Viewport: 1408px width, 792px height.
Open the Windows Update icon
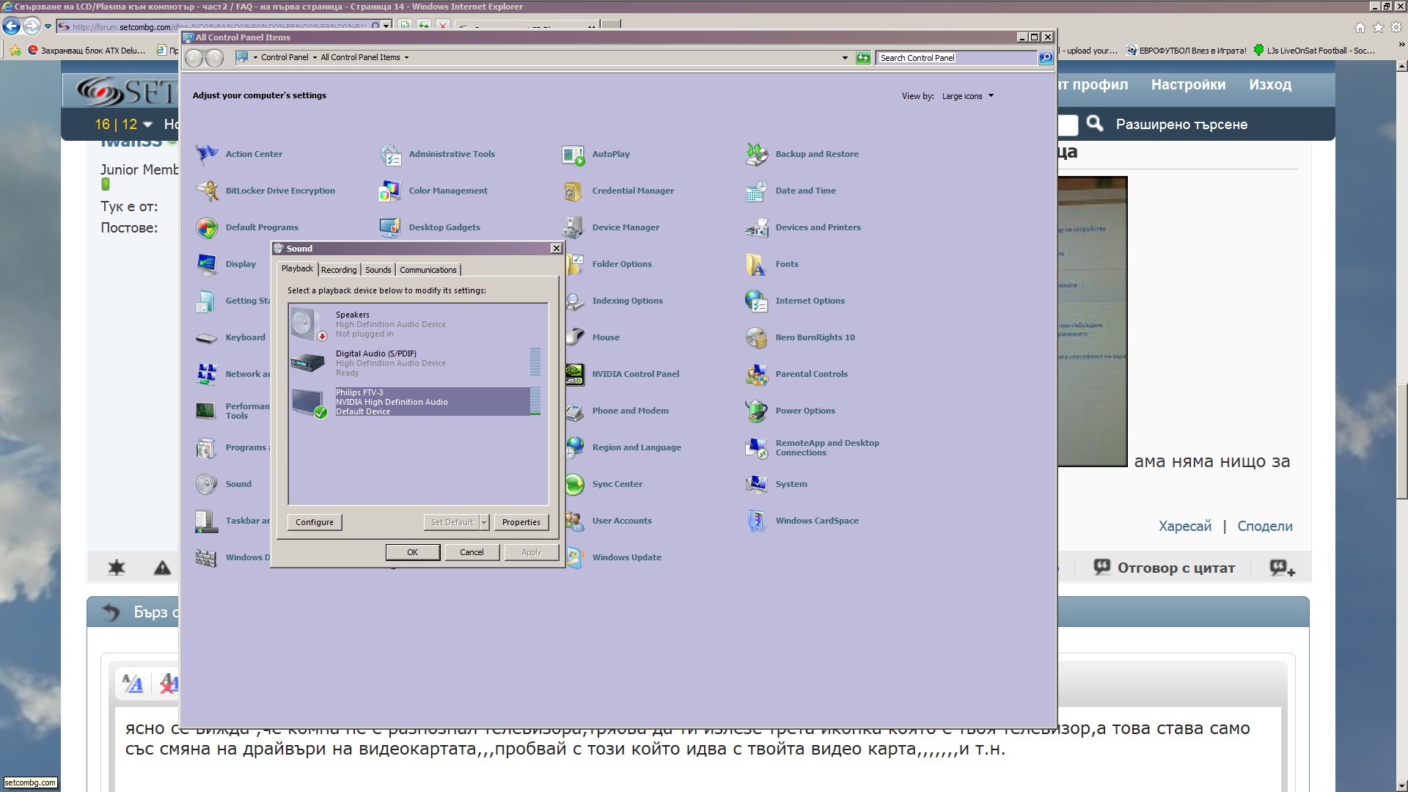coord(575,557)
